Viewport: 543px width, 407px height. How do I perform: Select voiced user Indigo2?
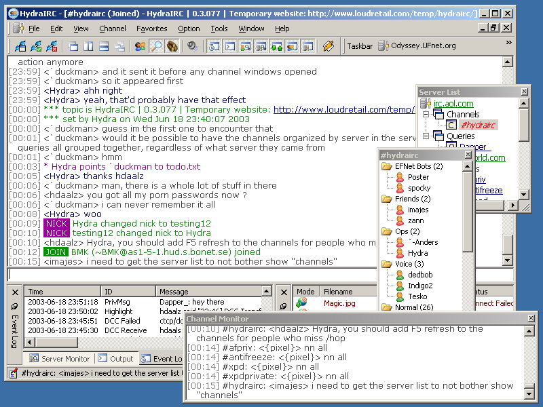[x=420, y=286]
